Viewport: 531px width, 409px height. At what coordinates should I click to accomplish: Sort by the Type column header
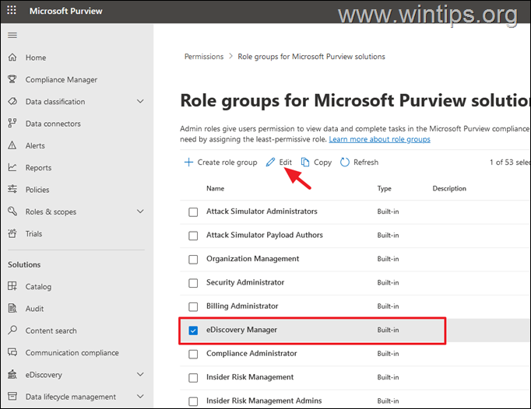pyautogui.click(x=384, y=188)
